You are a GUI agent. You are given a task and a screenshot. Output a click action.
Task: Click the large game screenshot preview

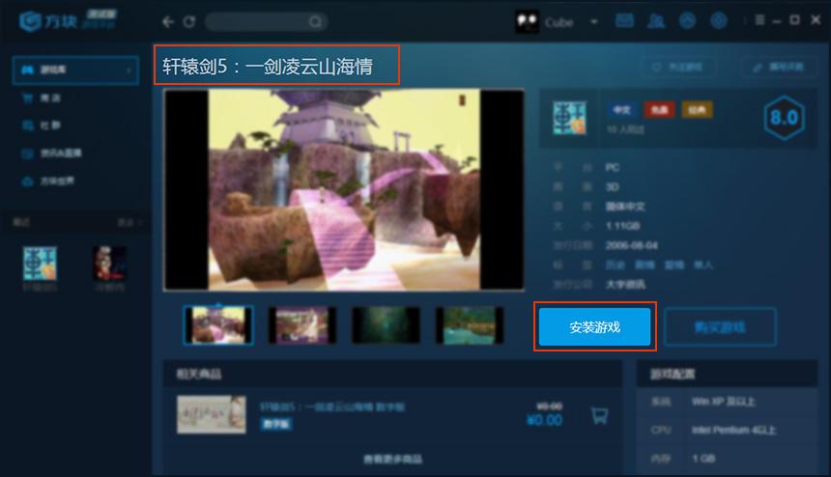click(x=344, y=190)
